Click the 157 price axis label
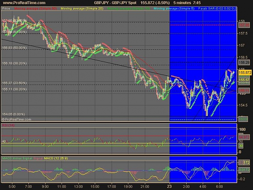 [242, 45]
